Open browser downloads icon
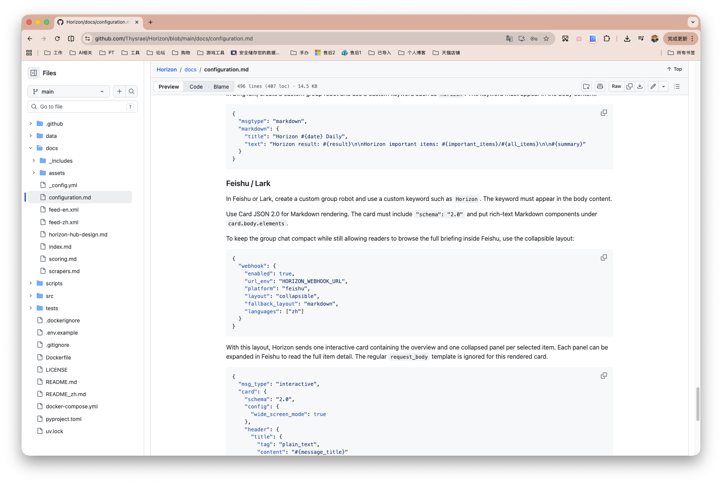Screen dimensions: 722x484 (627, 39)
